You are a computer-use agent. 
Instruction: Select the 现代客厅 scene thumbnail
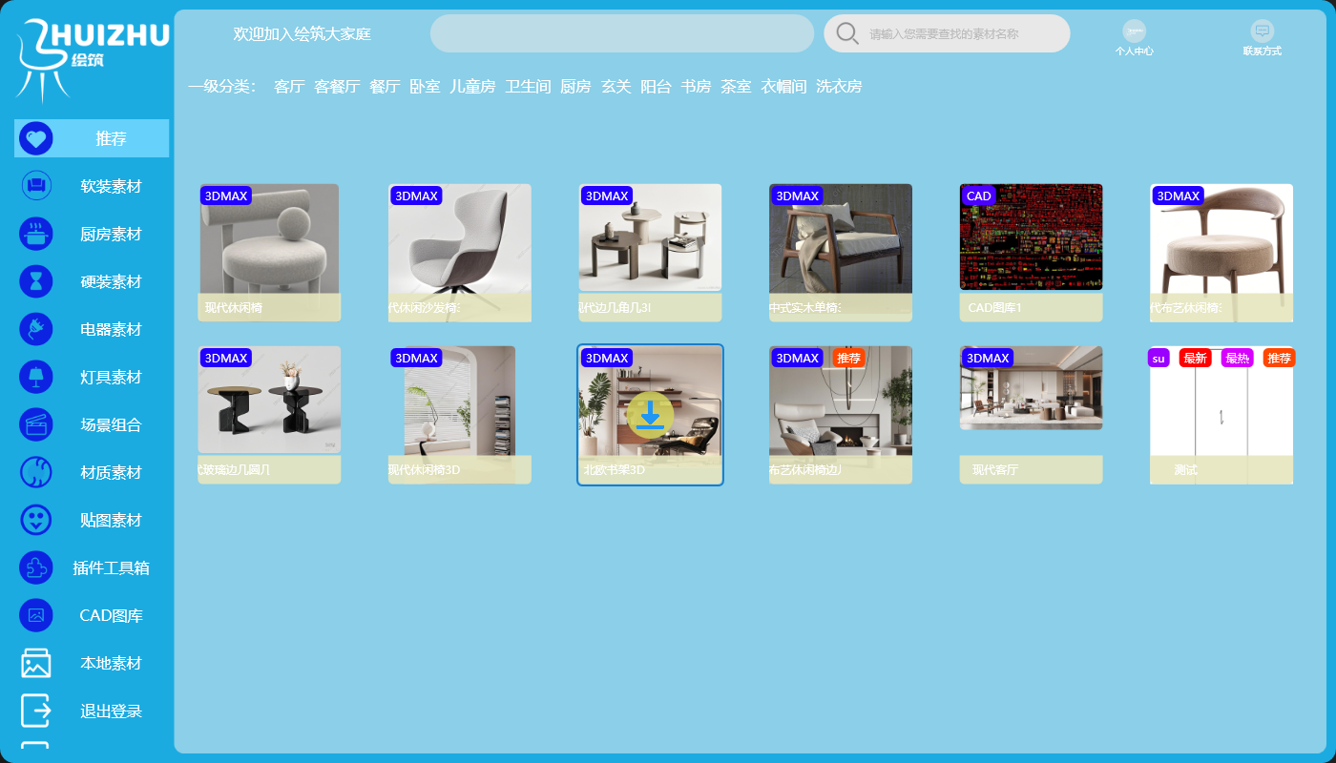click(x=1031, y=389)
